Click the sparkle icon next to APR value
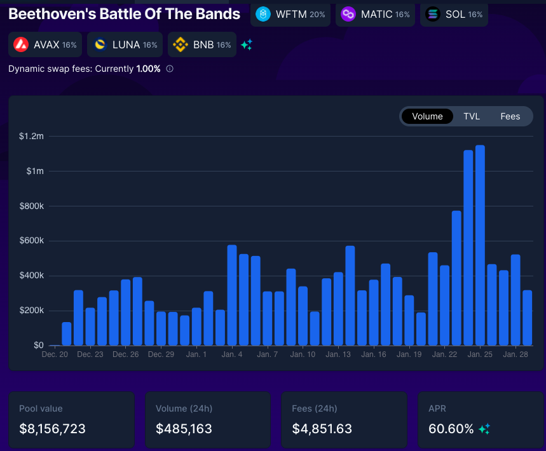Image resolution: width=546 pixels, height=451 pixels. tap(484, 429)
